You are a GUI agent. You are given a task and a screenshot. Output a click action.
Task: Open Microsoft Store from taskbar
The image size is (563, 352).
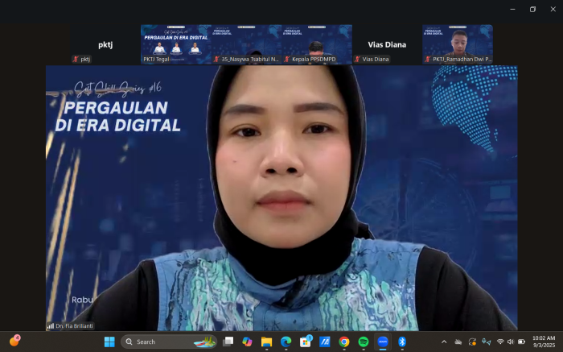(x=306, y=342)
